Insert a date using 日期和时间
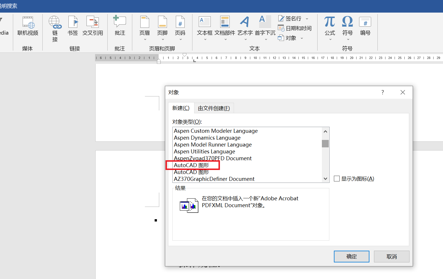 point(295,28)
